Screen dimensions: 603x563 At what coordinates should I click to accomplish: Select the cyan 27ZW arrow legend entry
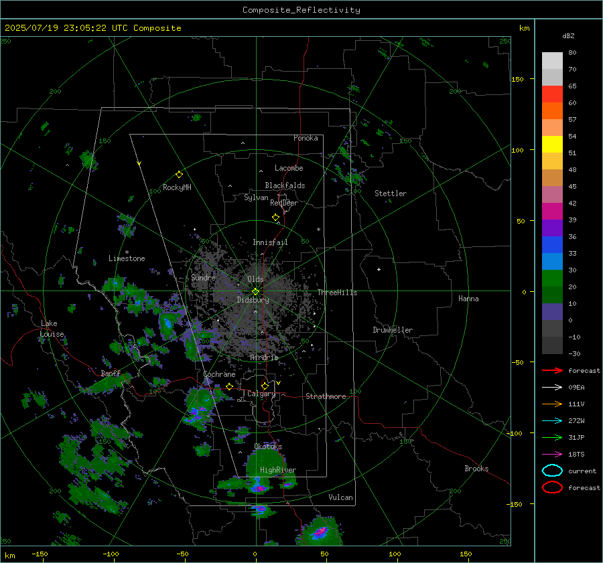552,421
